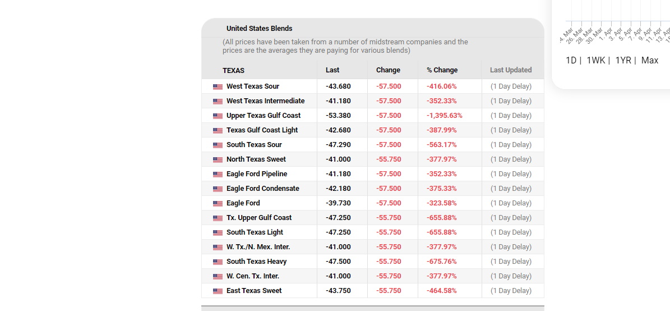
Task: Select the 1WK chart range
Action: 595,61
